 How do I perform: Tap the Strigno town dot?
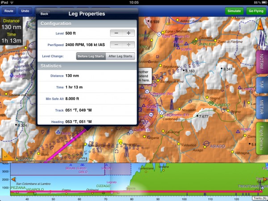point(207,97)
